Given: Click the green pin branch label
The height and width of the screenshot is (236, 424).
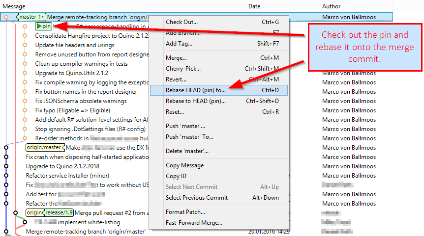Looking at the screenshot, I should [x=44, y=26].
